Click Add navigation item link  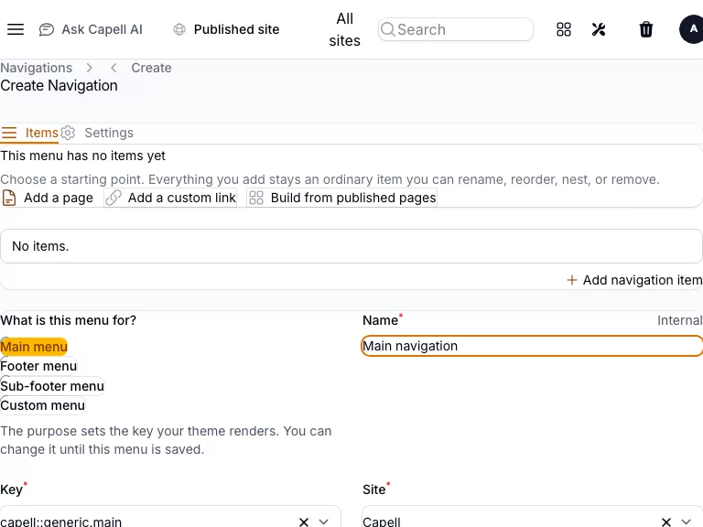coord(634,280)
